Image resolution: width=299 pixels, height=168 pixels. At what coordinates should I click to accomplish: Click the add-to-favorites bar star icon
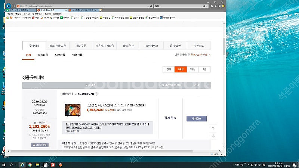click(x=7, y=18)
